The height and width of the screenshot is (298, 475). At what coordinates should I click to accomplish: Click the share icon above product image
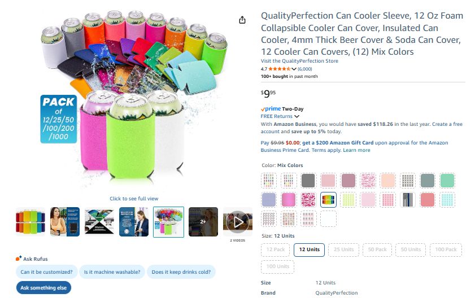[242, 20]
